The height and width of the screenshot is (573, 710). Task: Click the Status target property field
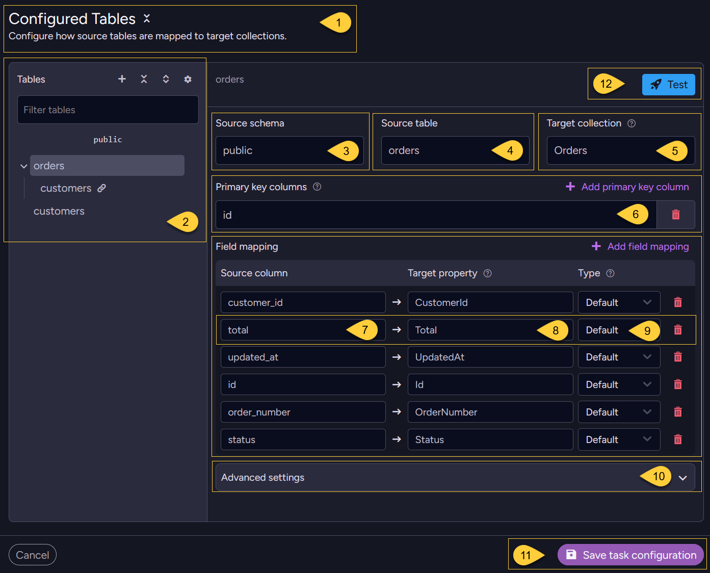[490, 439]
